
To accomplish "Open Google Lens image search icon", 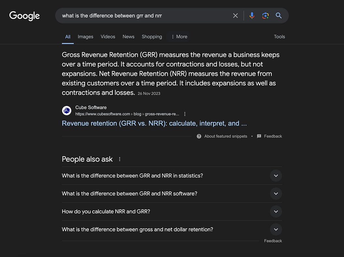I will click(265, 16).
